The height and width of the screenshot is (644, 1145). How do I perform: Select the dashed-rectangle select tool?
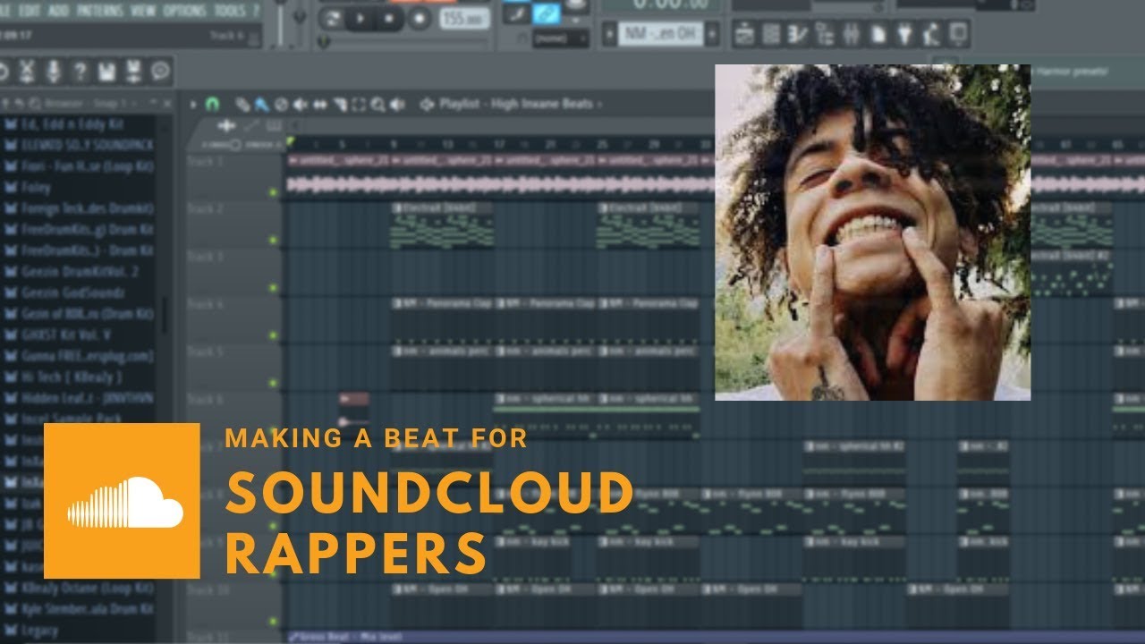(x=358, y=104)
